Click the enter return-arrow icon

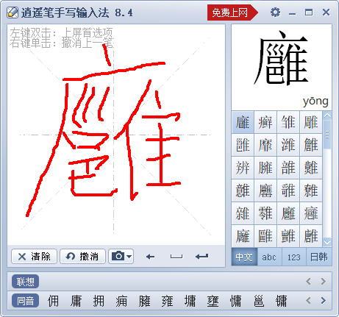tap(202, 257)
